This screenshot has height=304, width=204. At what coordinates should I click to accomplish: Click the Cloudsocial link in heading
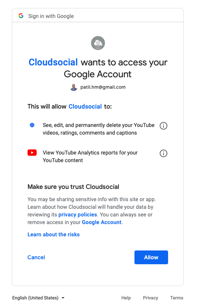(53, 62)
